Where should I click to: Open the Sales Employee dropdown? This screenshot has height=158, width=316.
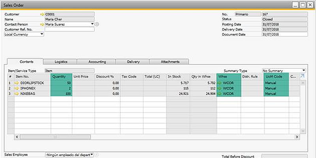[x=92, y=155]
